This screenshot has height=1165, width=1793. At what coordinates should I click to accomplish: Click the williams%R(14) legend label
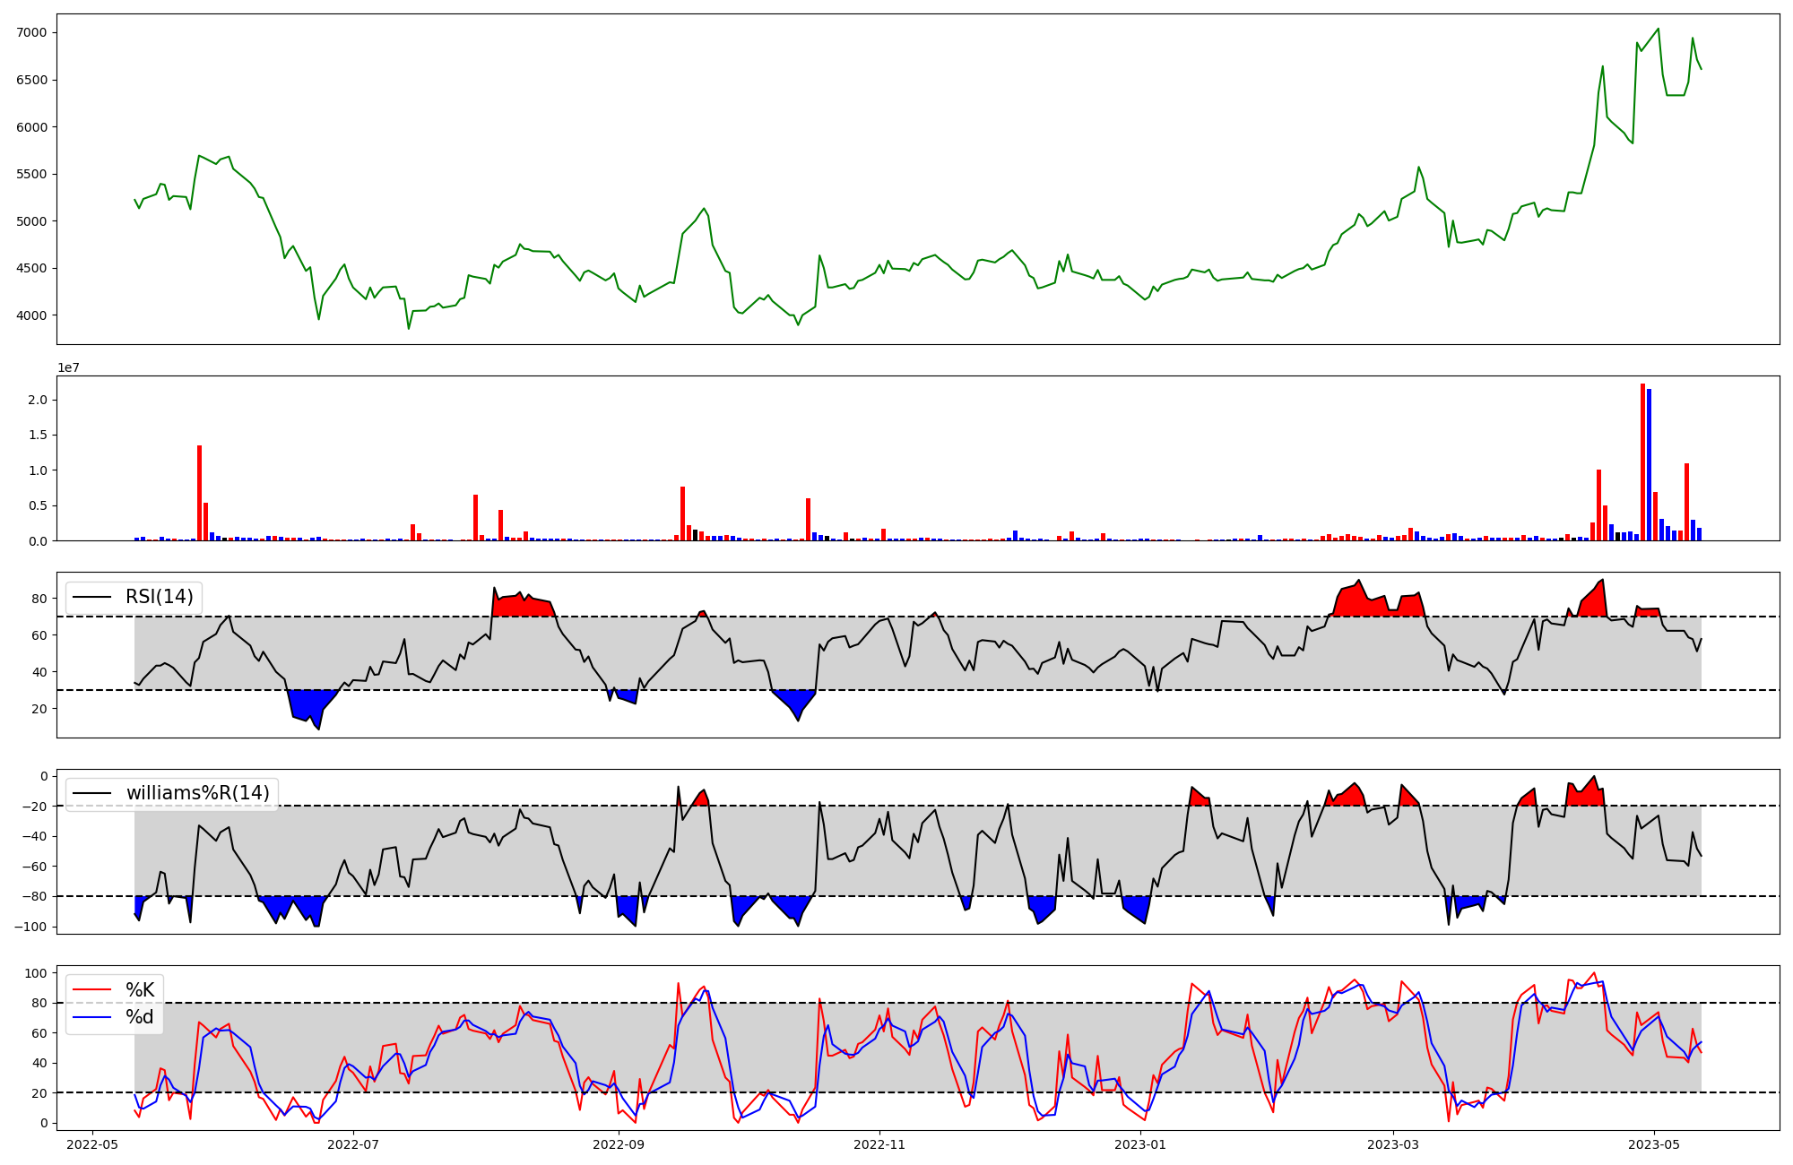197,793
